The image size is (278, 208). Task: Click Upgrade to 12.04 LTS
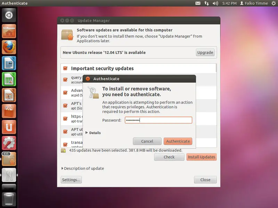click(205, 53)
